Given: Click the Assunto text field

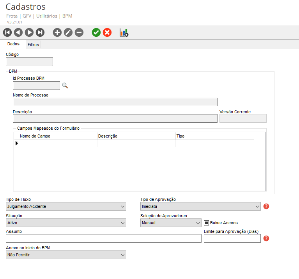Looking at the screenshot, I should [104, 238].
